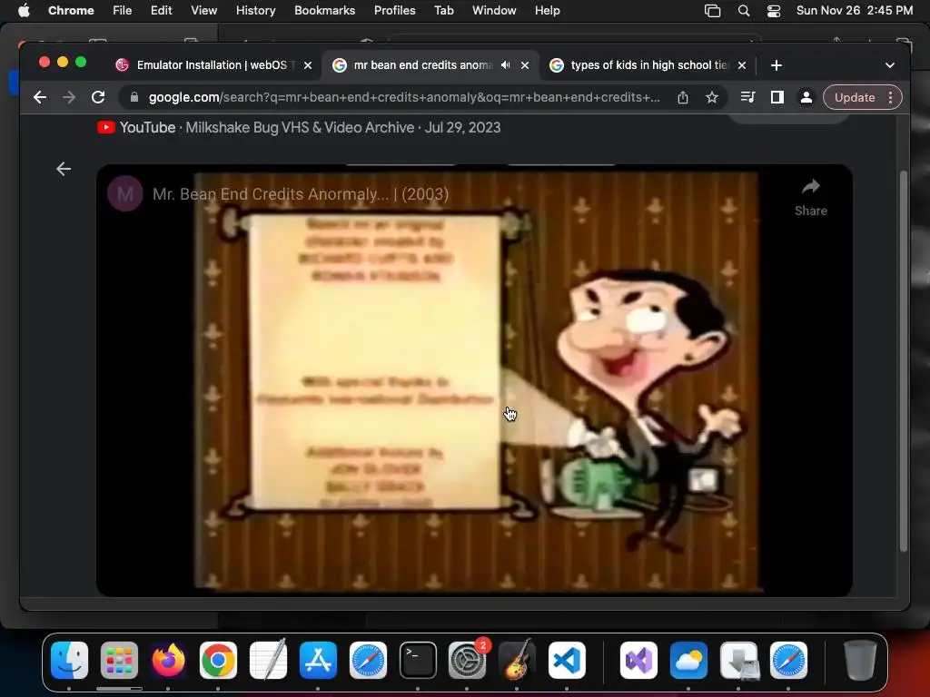
Task: Open the share page icon in address bar
Action: coord(683,97)
